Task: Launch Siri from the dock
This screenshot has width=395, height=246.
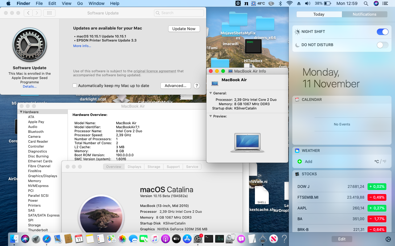Action: (25, 238)
